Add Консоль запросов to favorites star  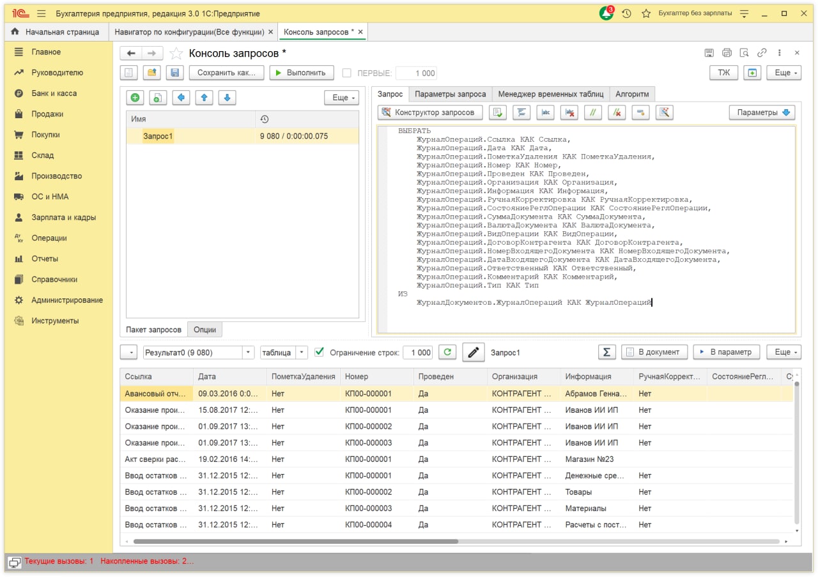(x=176, y=54)
